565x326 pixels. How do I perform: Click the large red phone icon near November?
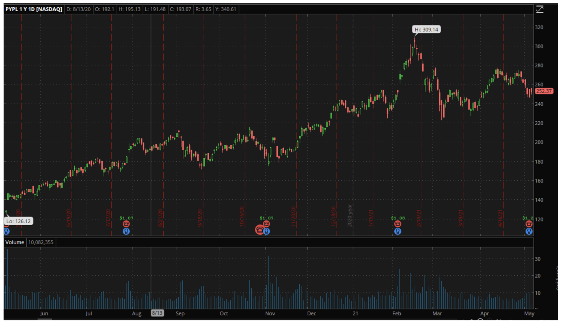point(259,230)
